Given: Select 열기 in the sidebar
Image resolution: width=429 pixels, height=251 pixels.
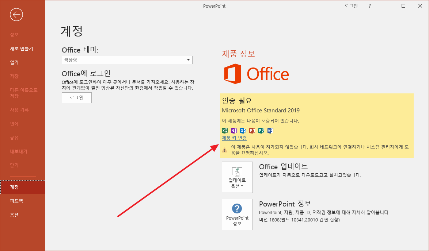Looking at the screenshot, I should point(14,62).
